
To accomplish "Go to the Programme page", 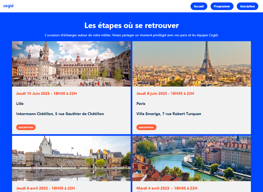I will point(222,6).
